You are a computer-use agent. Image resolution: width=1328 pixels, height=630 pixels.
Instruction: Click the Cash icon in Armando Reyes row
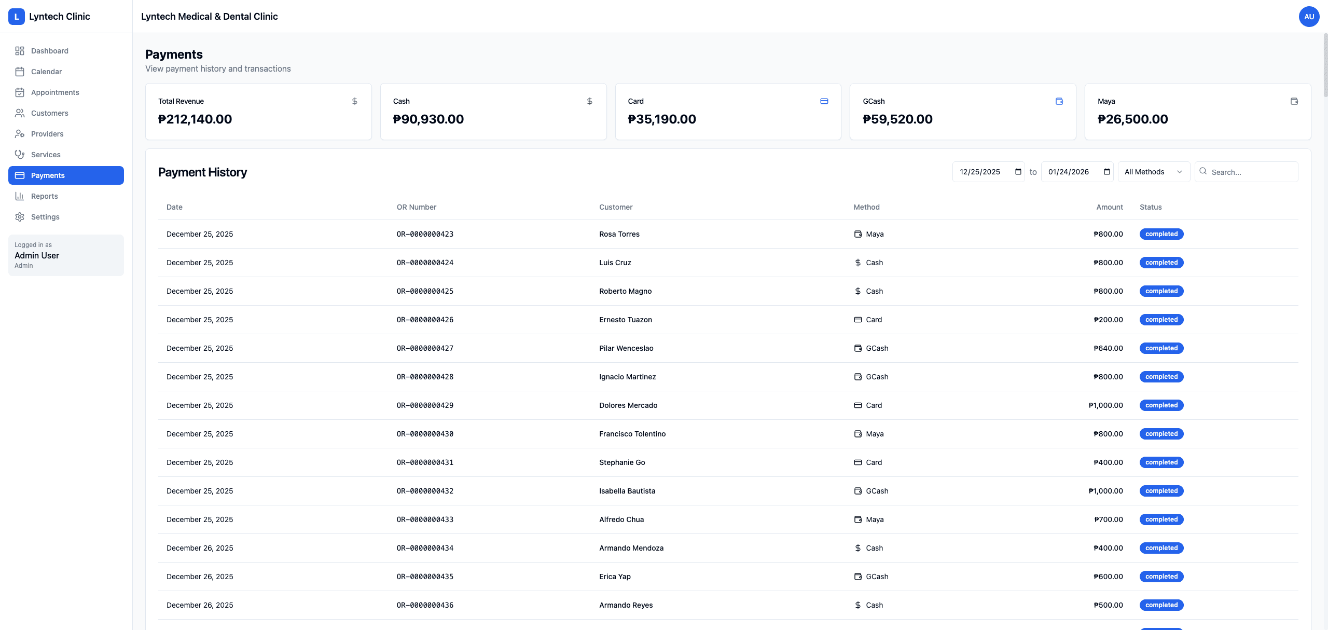tap(858, 605)
